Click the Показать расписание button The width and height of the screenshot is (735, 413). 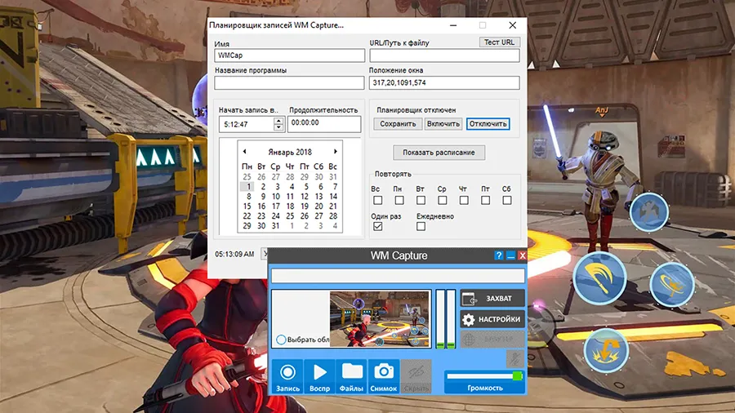point(439,153)
